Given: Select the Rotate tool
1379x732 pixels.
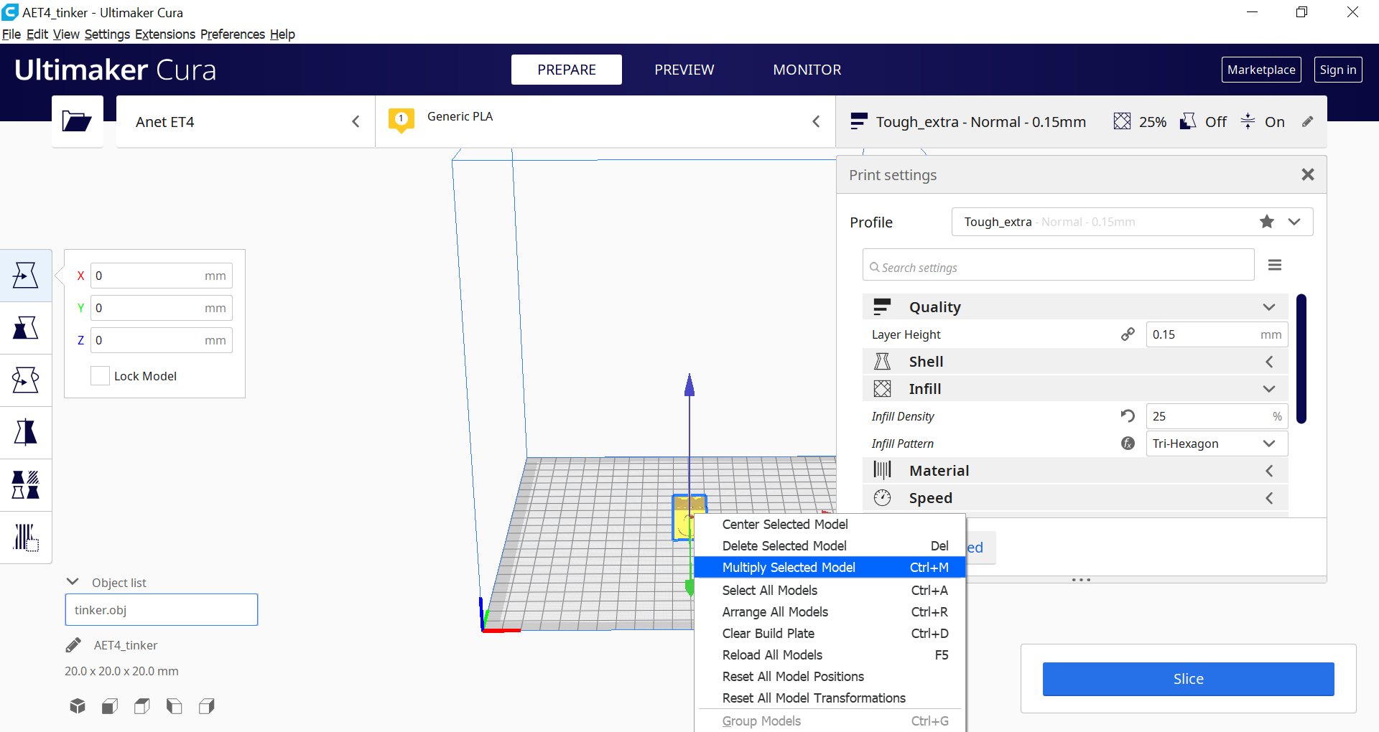Looking at the screenshot, I should (x=26, y=380).
